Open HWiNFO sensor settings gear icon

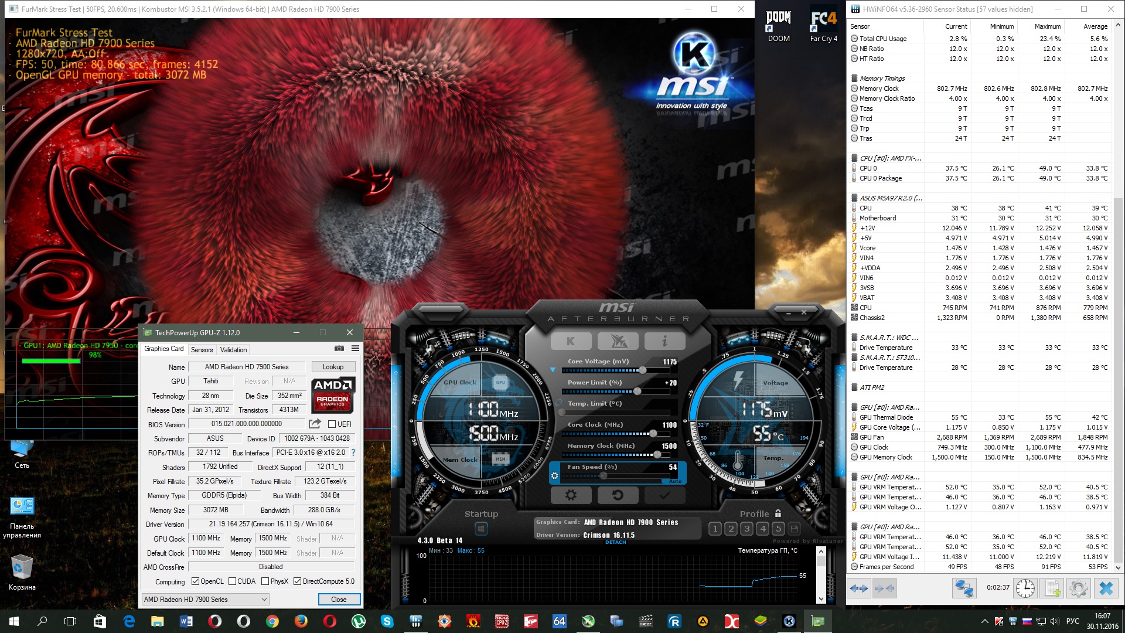coord(1078,588)
